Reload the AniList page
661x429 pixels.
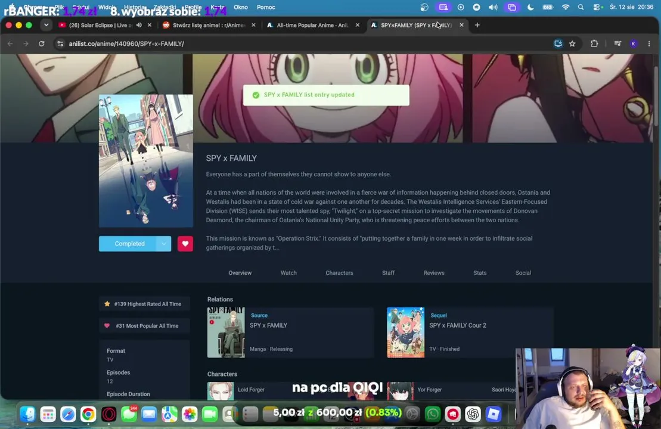[x=41, y=43]
